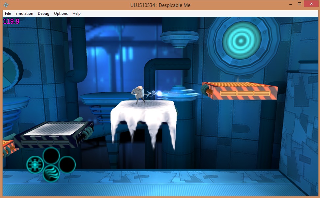
Task: Click the empty right weapon slot
Action: tap(67, 164)
